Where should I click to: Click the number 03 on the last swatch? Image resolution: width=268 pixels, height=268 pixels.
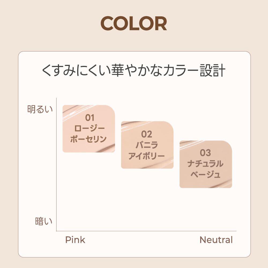coord(206,153)
